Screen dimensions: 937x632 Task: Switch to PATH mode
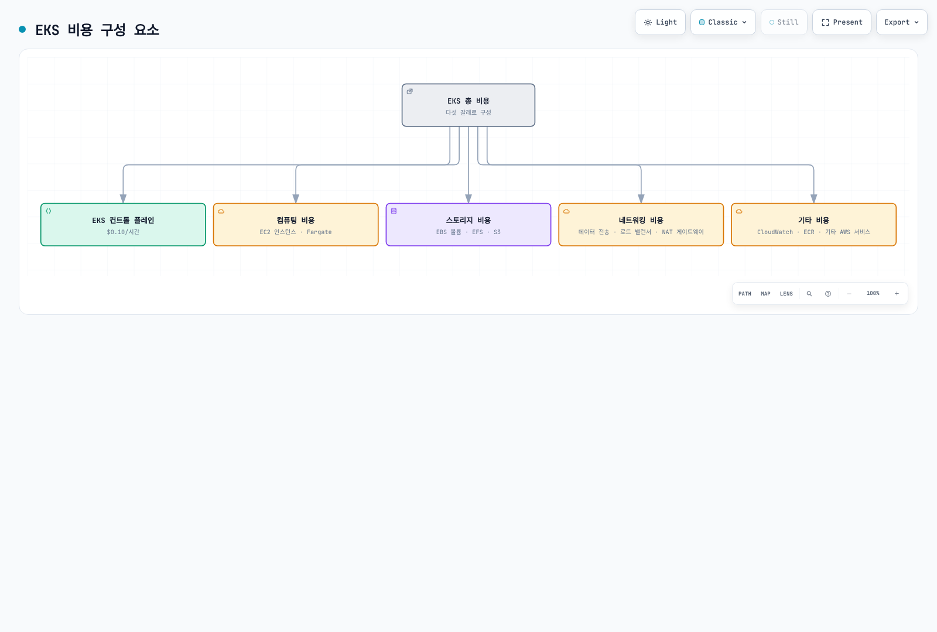coord(745,294)
